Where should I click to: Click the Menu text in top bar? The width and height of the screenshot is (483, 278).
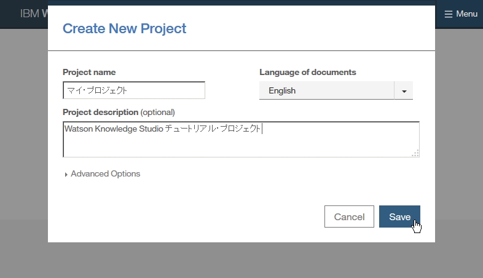(x=466, y=14)
